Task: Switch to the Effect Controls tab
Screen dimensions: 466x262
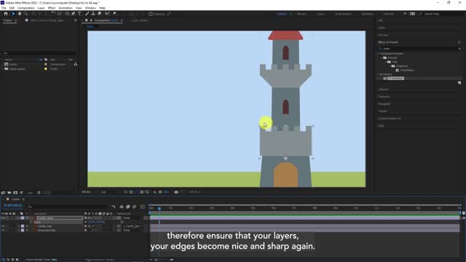Action: (x=47, y=20)
